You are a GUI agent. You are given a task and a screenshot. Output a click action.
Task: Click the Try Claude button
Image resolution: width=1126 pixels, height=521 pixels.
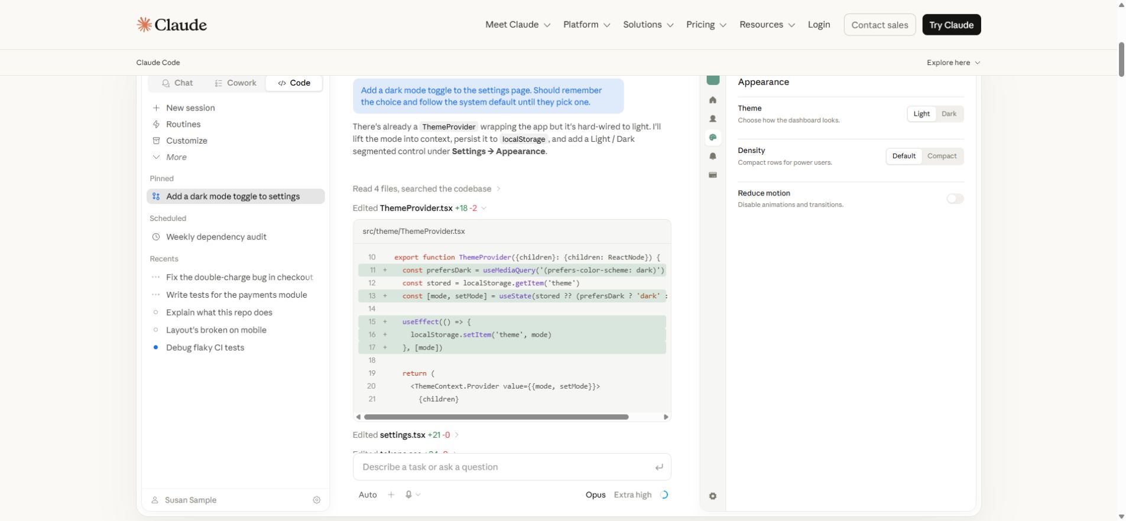coord(951,25)
